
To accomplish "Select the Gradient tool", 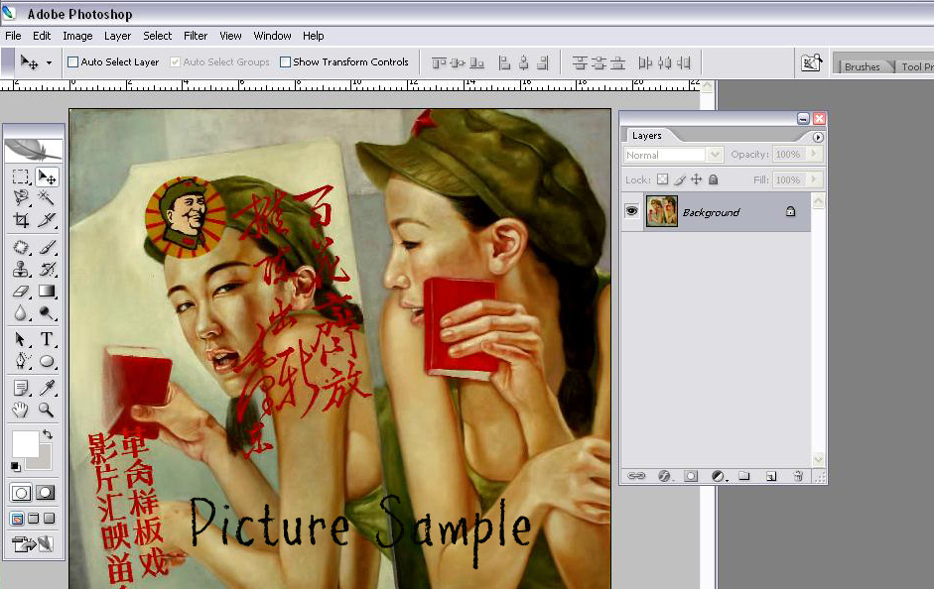I will [x=47, y=291].
